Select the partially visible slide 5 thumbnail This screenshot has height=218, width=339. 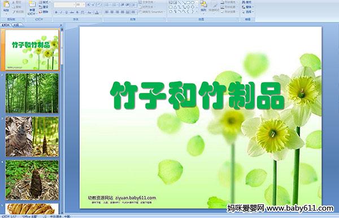[32, 209]
